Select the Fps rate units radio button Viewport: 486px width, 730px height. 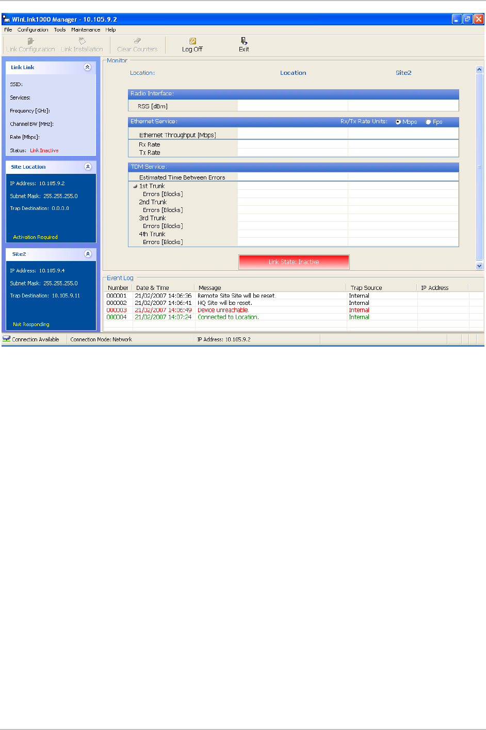coord(428,122)
